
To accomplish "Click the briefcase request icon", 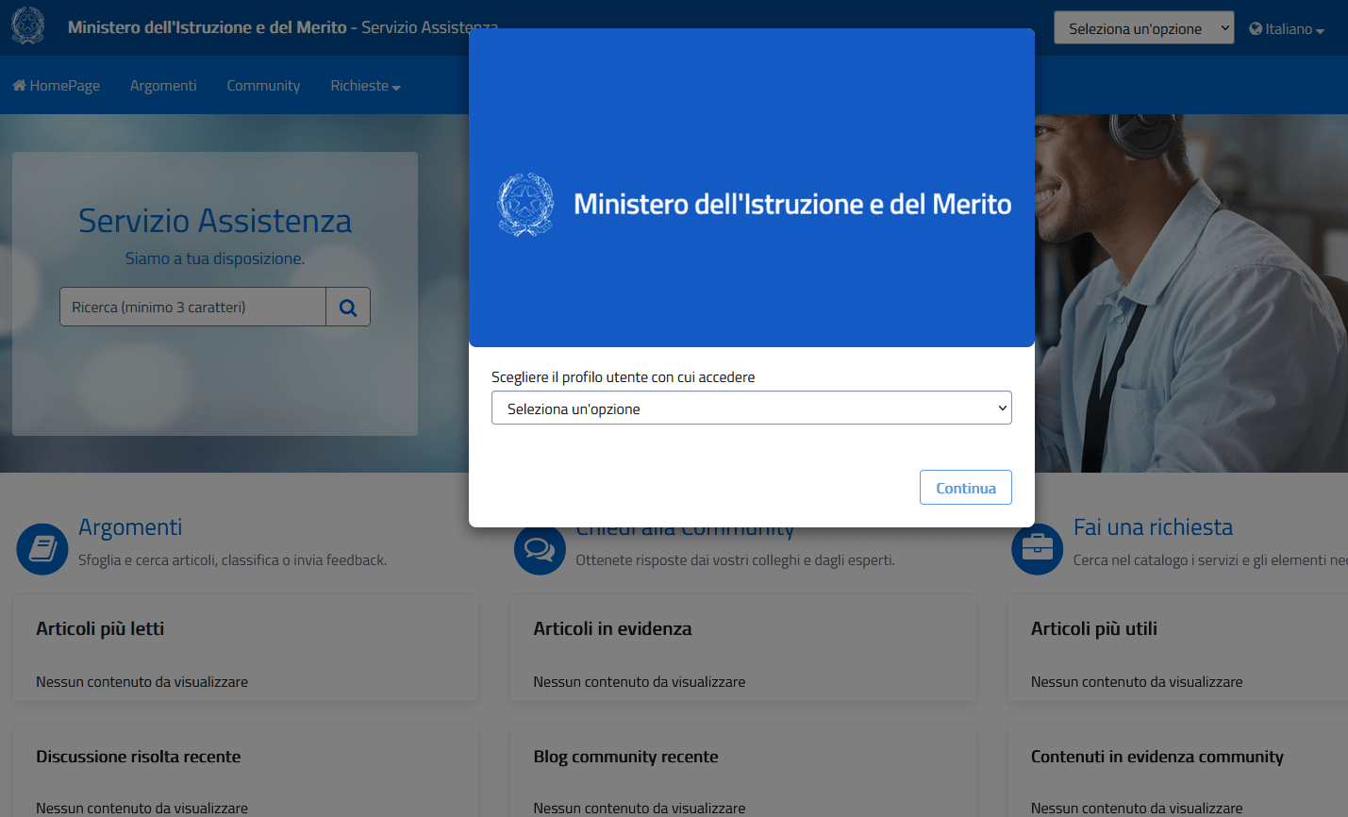I will click(x=1037, y=549).
